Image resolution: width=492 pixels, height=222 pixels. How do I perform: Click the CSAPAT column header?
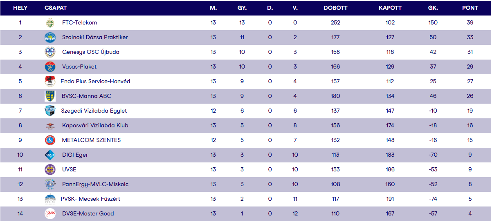(56, 8)
